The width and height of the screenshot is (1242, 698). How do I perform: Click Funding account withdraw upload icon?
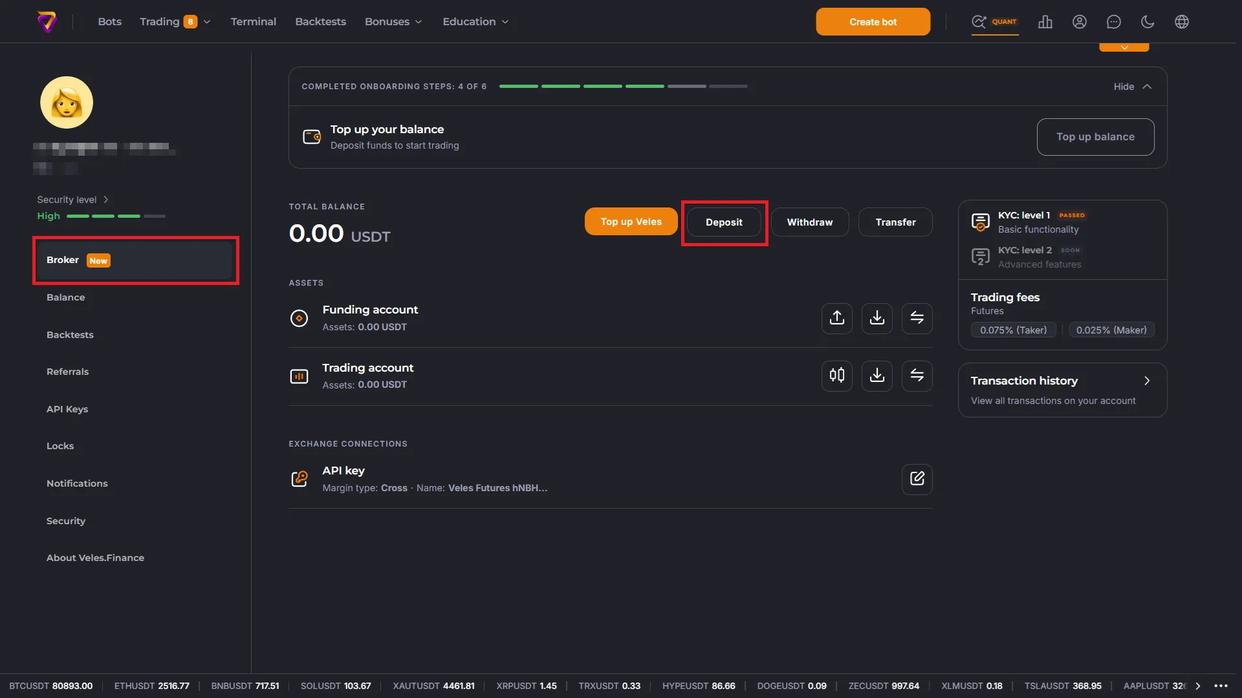(837, 318)
